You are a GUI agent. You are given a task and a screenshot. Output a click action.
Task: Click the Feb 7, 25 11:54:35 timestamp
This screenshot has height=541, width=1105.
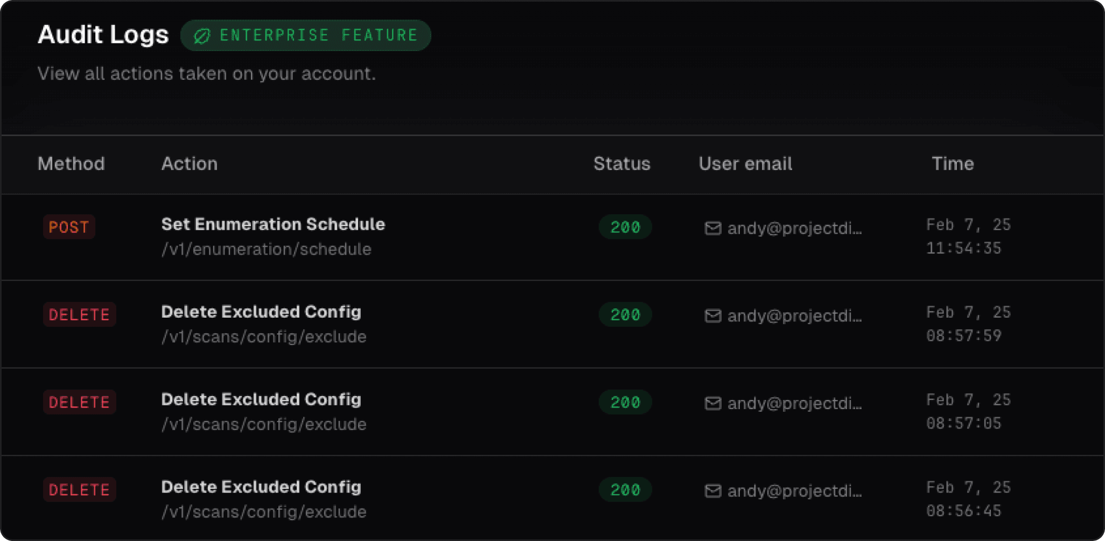(x=968, y=236)
